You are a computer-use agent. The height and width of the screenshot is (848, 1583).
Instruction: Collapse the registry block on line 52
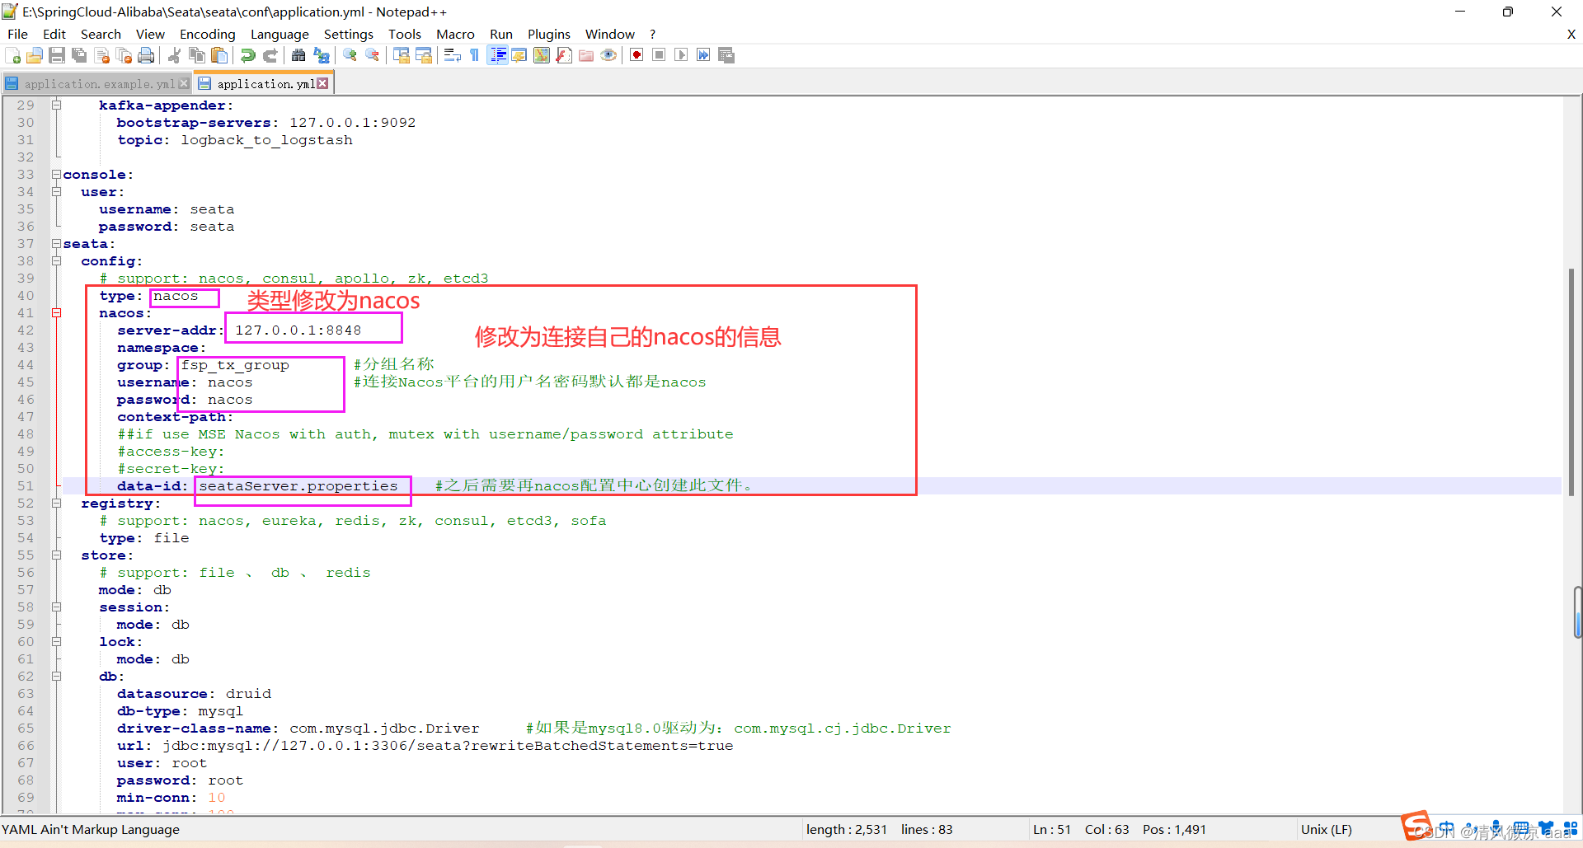coord(57,504)
